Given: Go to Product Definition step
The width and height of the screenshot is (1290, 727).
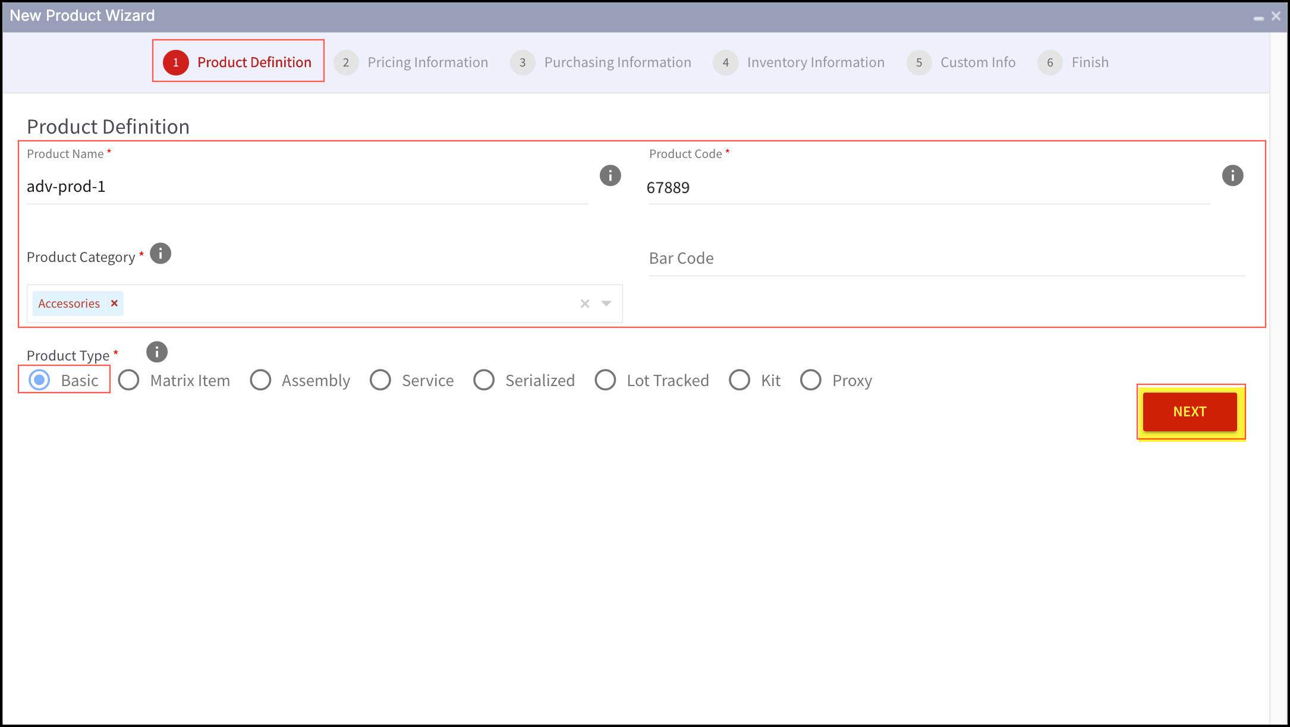Looking at the screenshot, I should (238, 62).
